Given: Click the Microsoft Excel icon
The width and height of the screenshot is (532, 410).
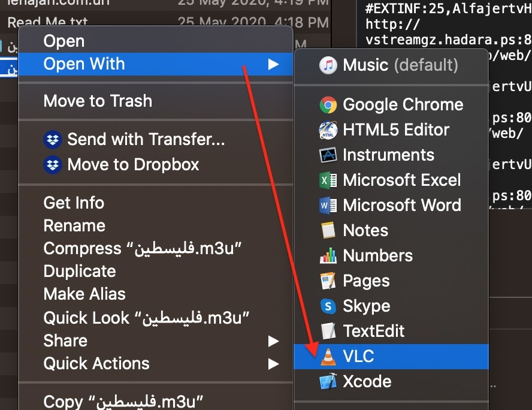Looking at the screenshot, I should tap(328, 180).
